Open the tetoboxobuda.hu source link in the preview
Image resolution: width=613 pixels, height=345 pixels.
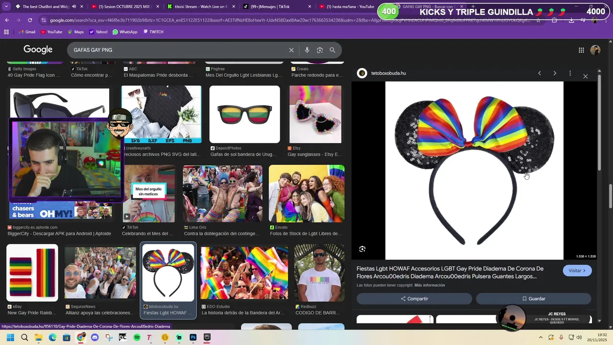(x=388, y=73)
